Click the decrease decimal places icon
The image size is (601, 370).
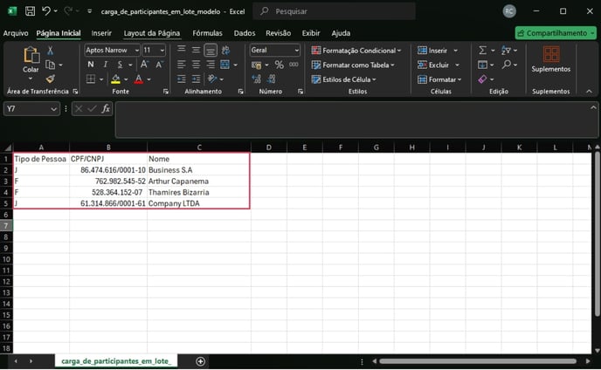point(272,79)
